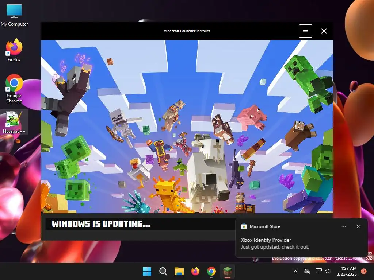The height and width of the screenshot is (280, 374).
Task: Launch Firefox from the taskbar
Action: click(x=195, y=271)
